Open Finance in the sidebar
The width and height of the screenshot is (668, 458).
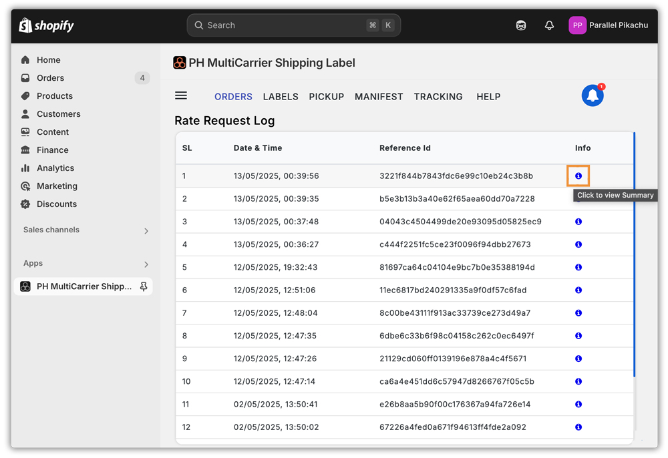[52, 150]
